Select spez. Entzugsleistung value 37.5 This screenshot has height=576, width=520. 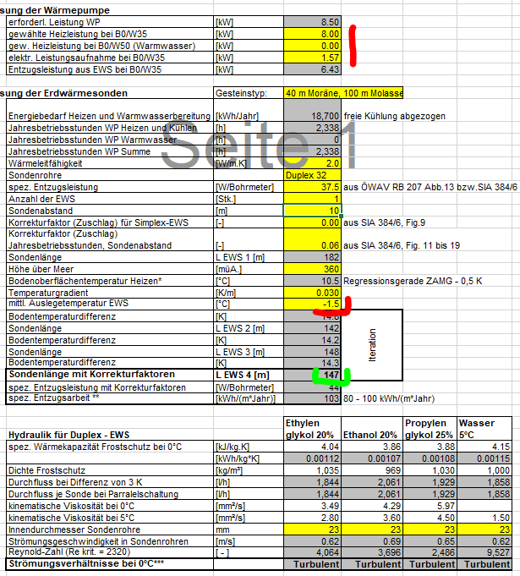pos(313,187)
